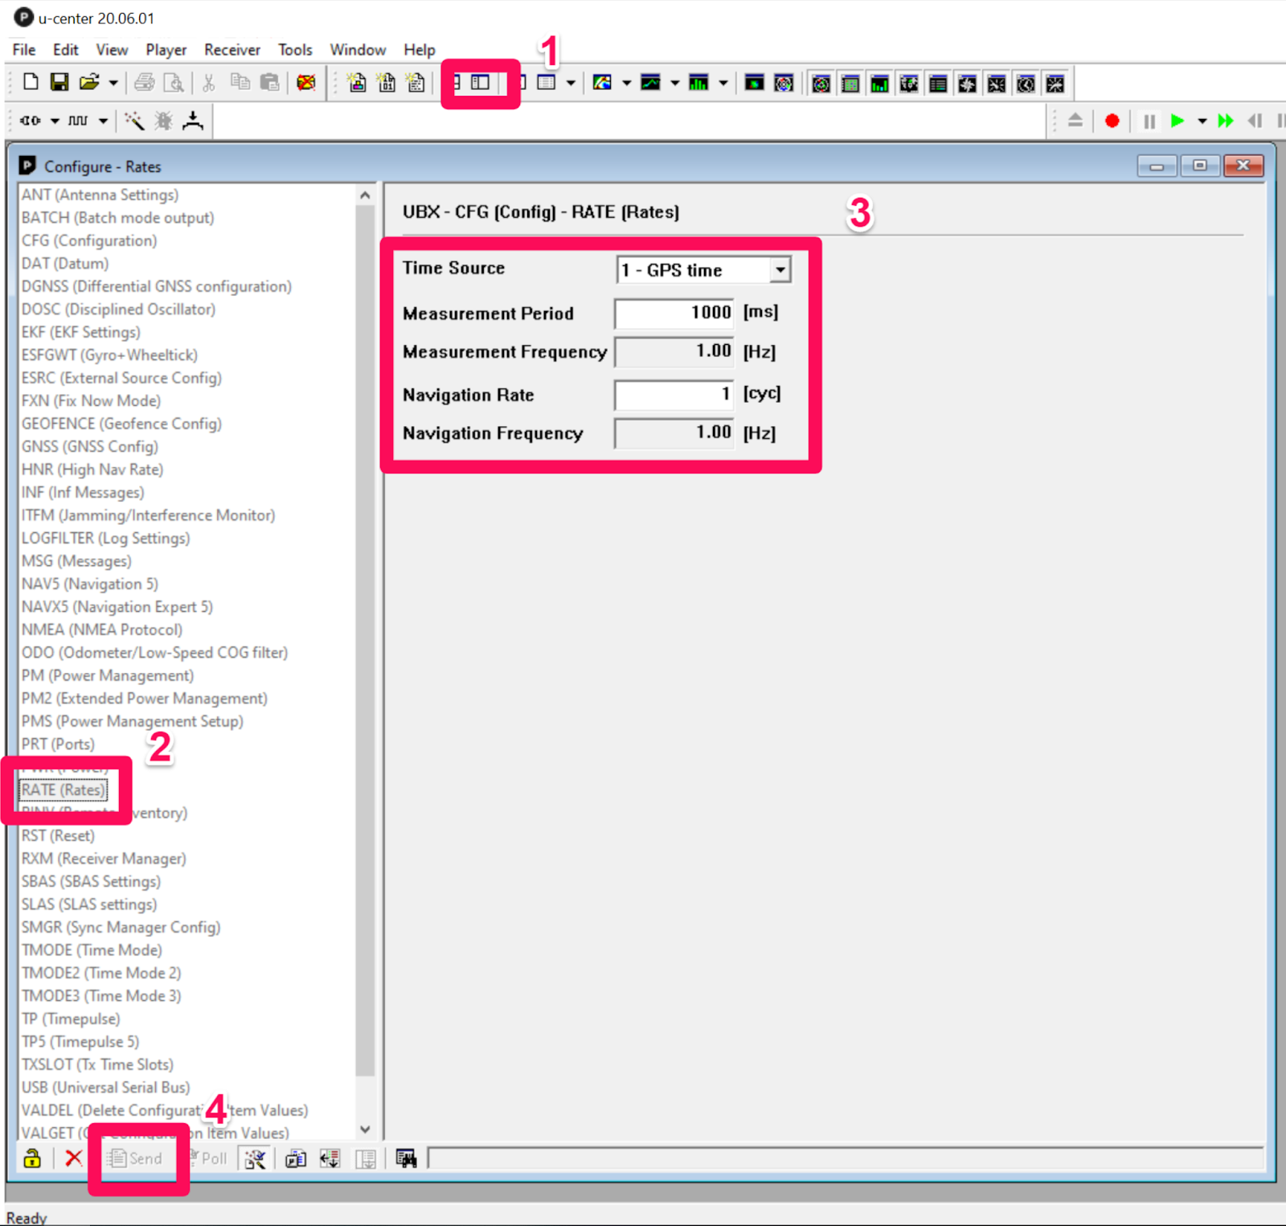Click the New document icon
Image resolution: width=1286 pixels, height=1226 pixels.
pos(31,82)
